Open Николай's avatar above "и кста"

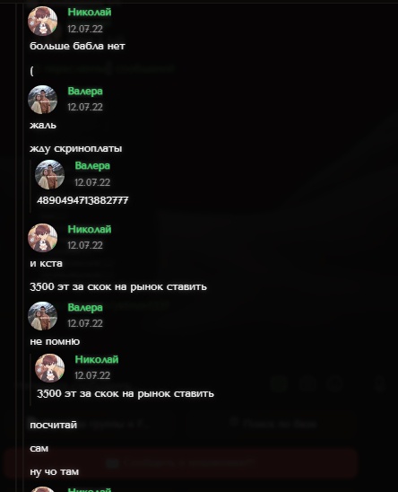click(x=43, y=238)
